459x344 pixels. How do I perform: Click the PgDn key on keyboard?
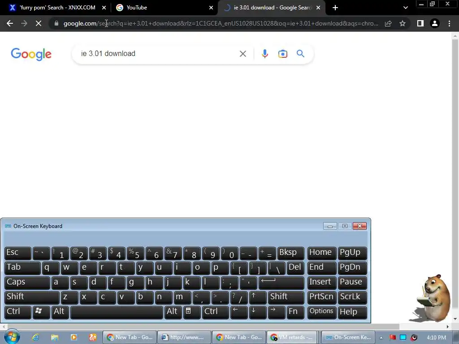point(352,268)
